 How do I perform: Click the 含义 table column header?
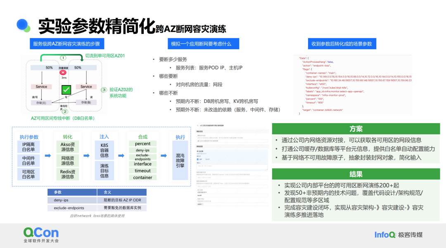point(122,192)
